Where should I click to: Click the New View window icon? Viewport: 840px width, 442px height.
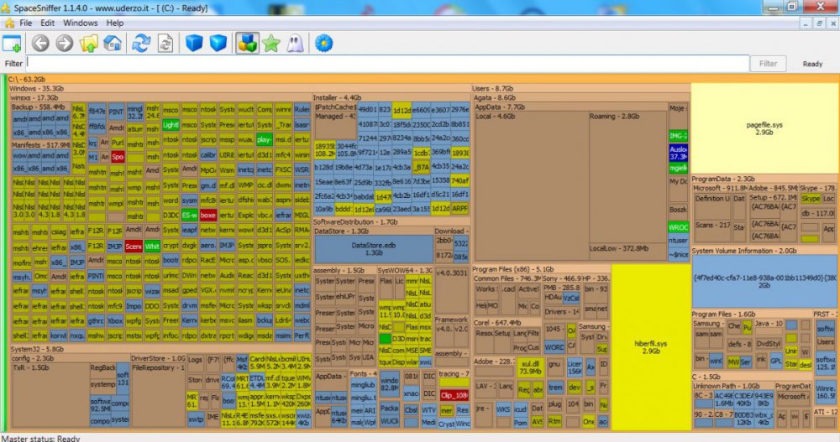12,43
